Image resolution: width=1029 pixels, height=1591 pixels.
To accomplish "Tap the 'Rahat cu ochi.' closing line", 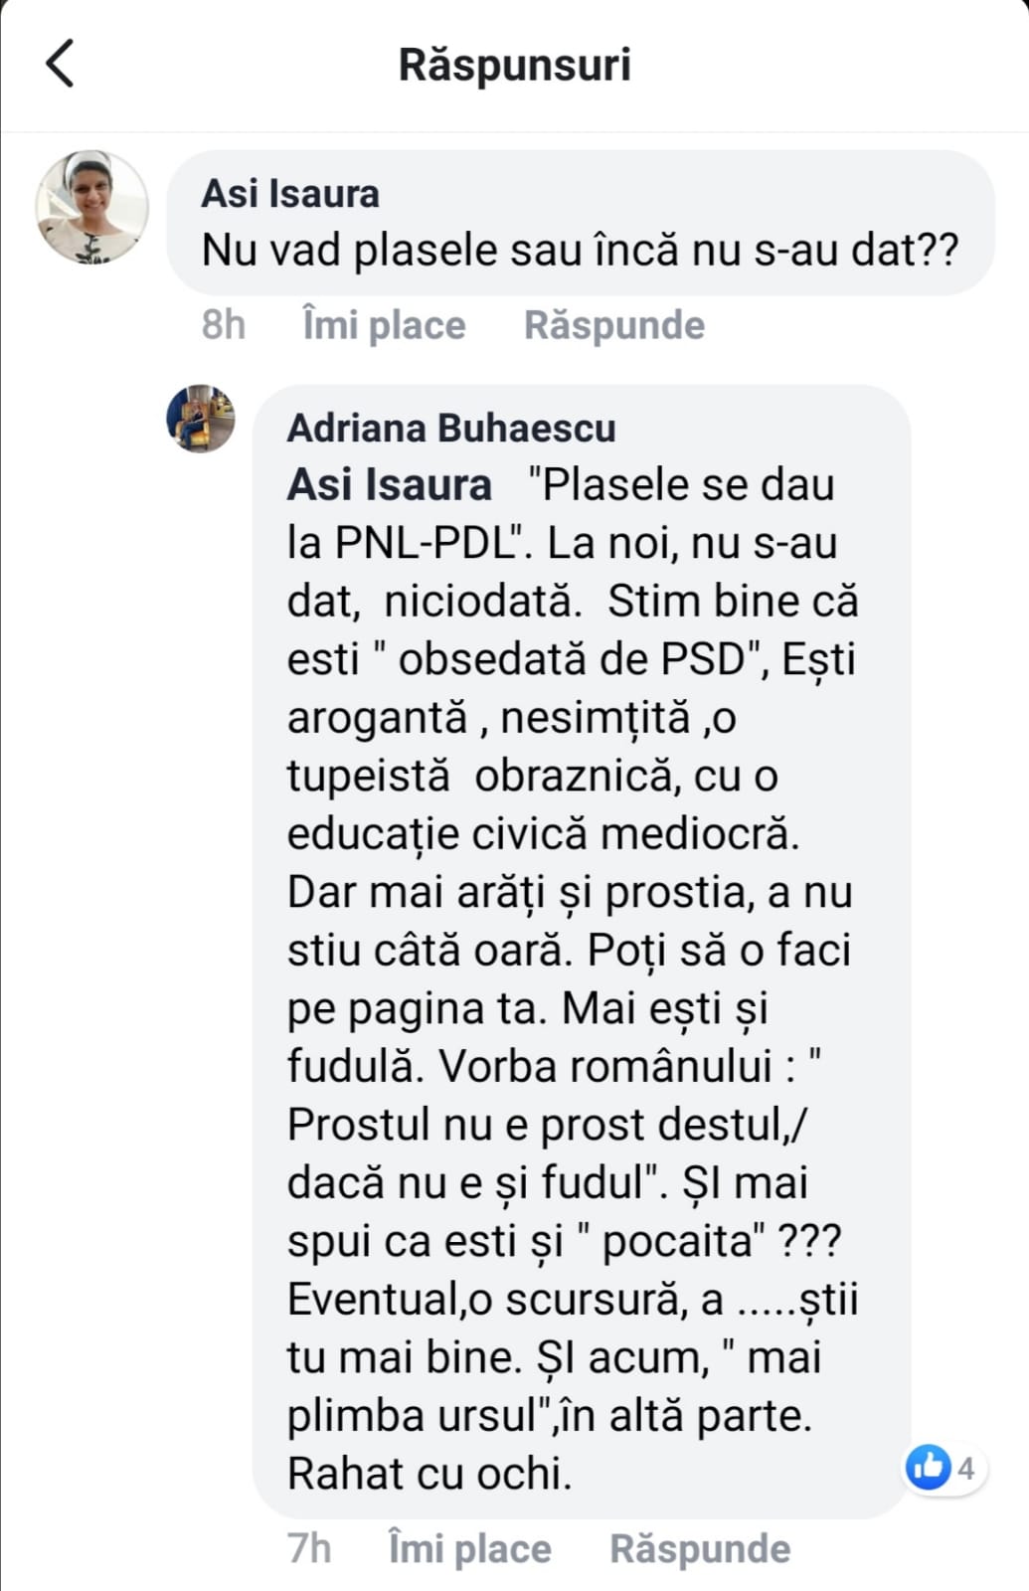I will click(x=429, y=1474).
